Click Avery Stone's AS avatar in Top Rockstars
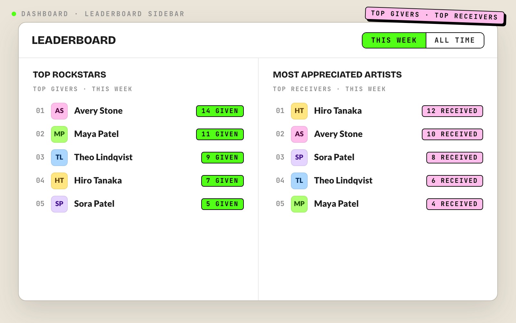 (59, 111)
